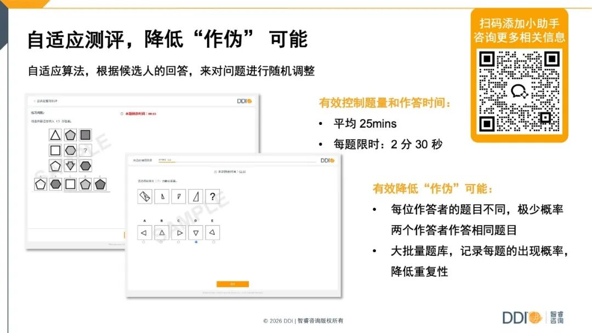
Task: Click the selected radio button under option D
Action: [196, 242]
